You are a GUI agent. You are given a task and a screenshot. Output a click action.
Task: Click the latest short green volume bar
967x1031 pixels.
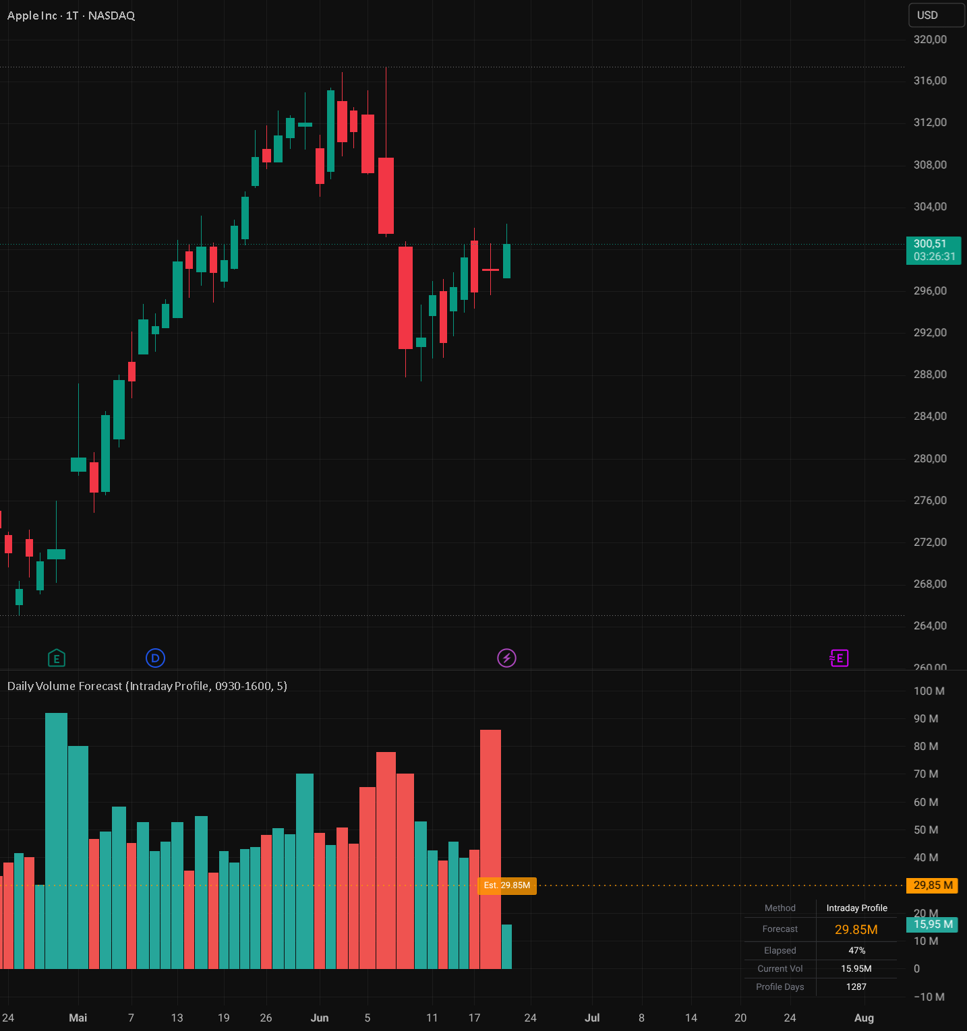(x=506, y=947)
